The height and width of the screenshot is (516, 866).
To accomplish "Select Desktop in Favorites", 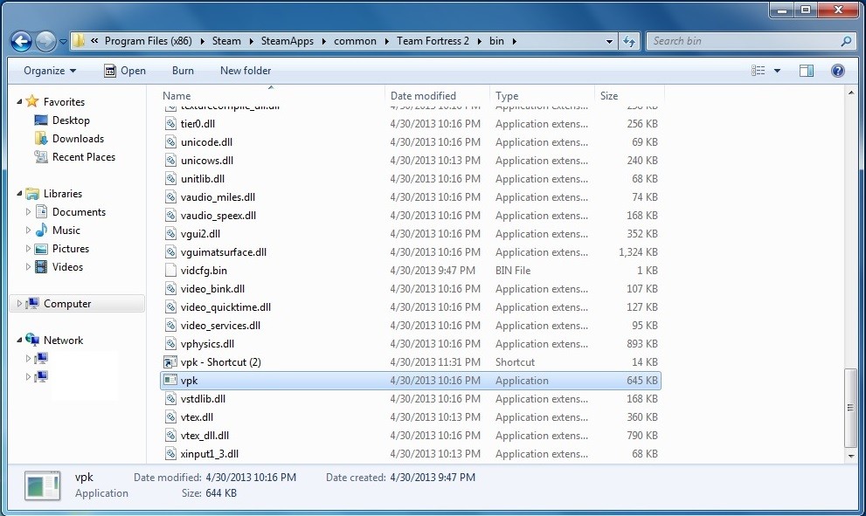I will 71,120.
